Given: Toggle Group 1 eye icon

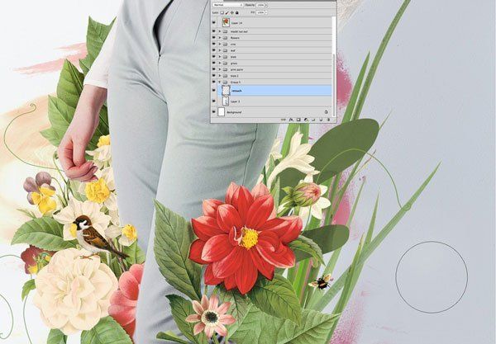Looking at the screenshot, I should (214, 82).
